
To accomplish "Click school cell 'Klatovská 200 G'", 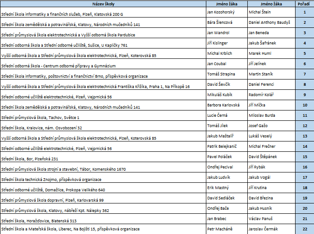I will point(103,12).
